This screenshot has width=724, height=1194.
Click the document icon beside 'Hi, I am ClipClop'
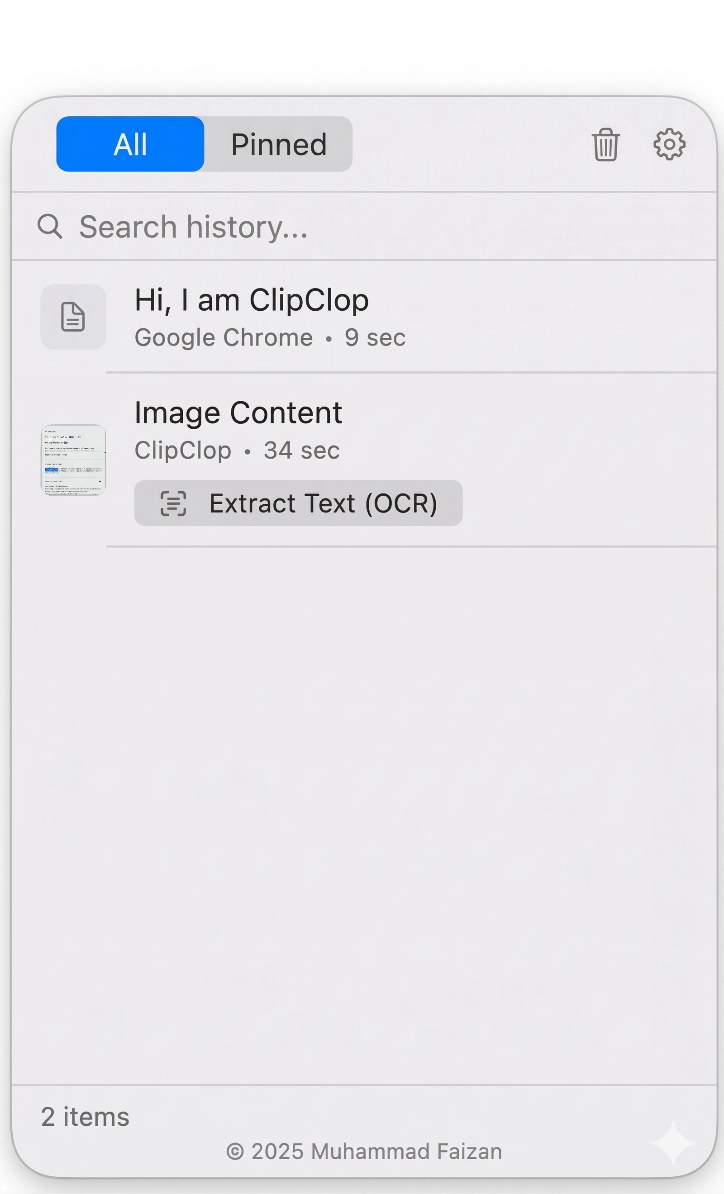(73, 317)
